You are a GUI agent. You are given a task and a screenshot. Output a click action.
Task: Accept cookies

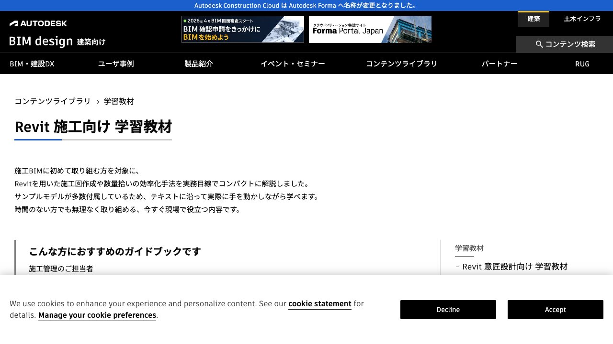tap(556, 310)
